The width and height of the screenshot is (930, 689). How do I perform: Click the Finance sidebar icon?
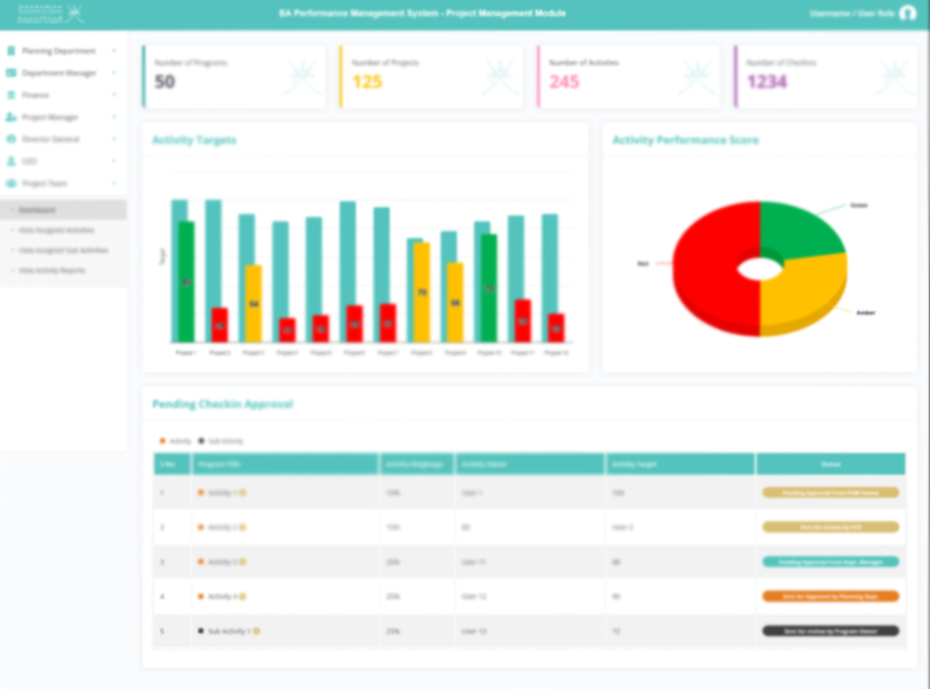click(11, 95)
